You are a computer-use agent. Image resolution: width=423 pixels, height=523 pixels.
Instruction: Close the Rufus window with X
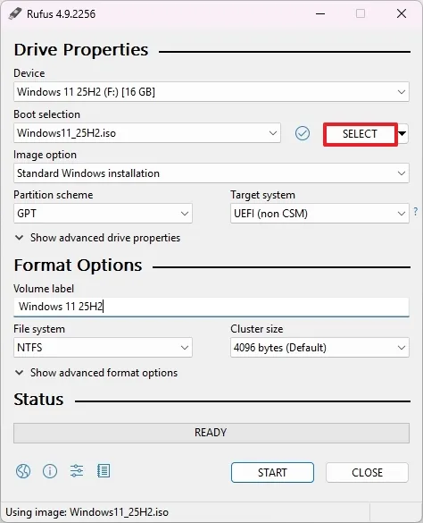(x=402, y=13)
